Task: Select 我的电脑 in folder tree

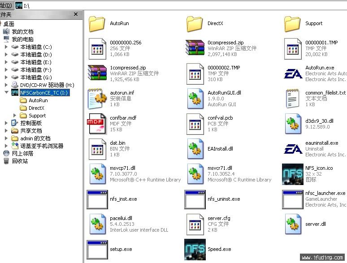Action: pos(22,39)
